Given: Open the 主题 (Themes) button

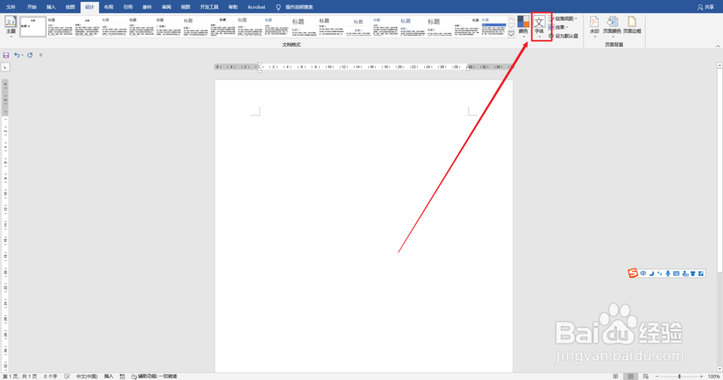Looking at the screenshot, I should pos(11,26).
